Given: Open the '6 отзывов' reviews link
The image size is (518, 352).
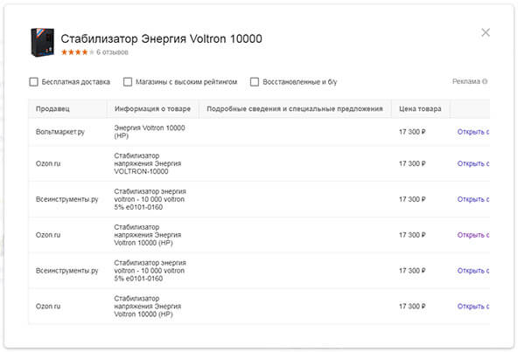Looking at the screenshot, I should (112, 52).
